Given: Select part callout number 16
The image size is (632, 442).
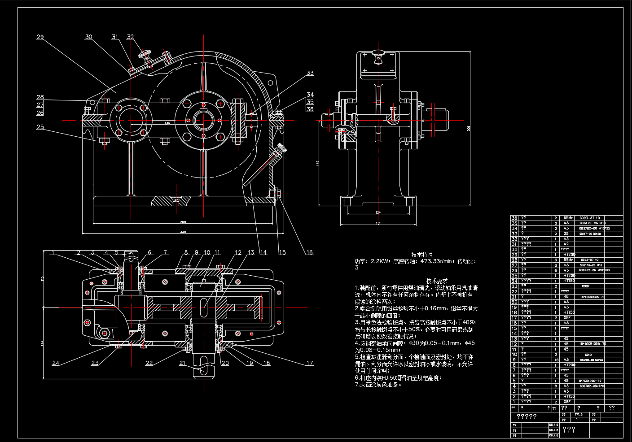Looking at the screenshot, I should click(x=309, y=252).
